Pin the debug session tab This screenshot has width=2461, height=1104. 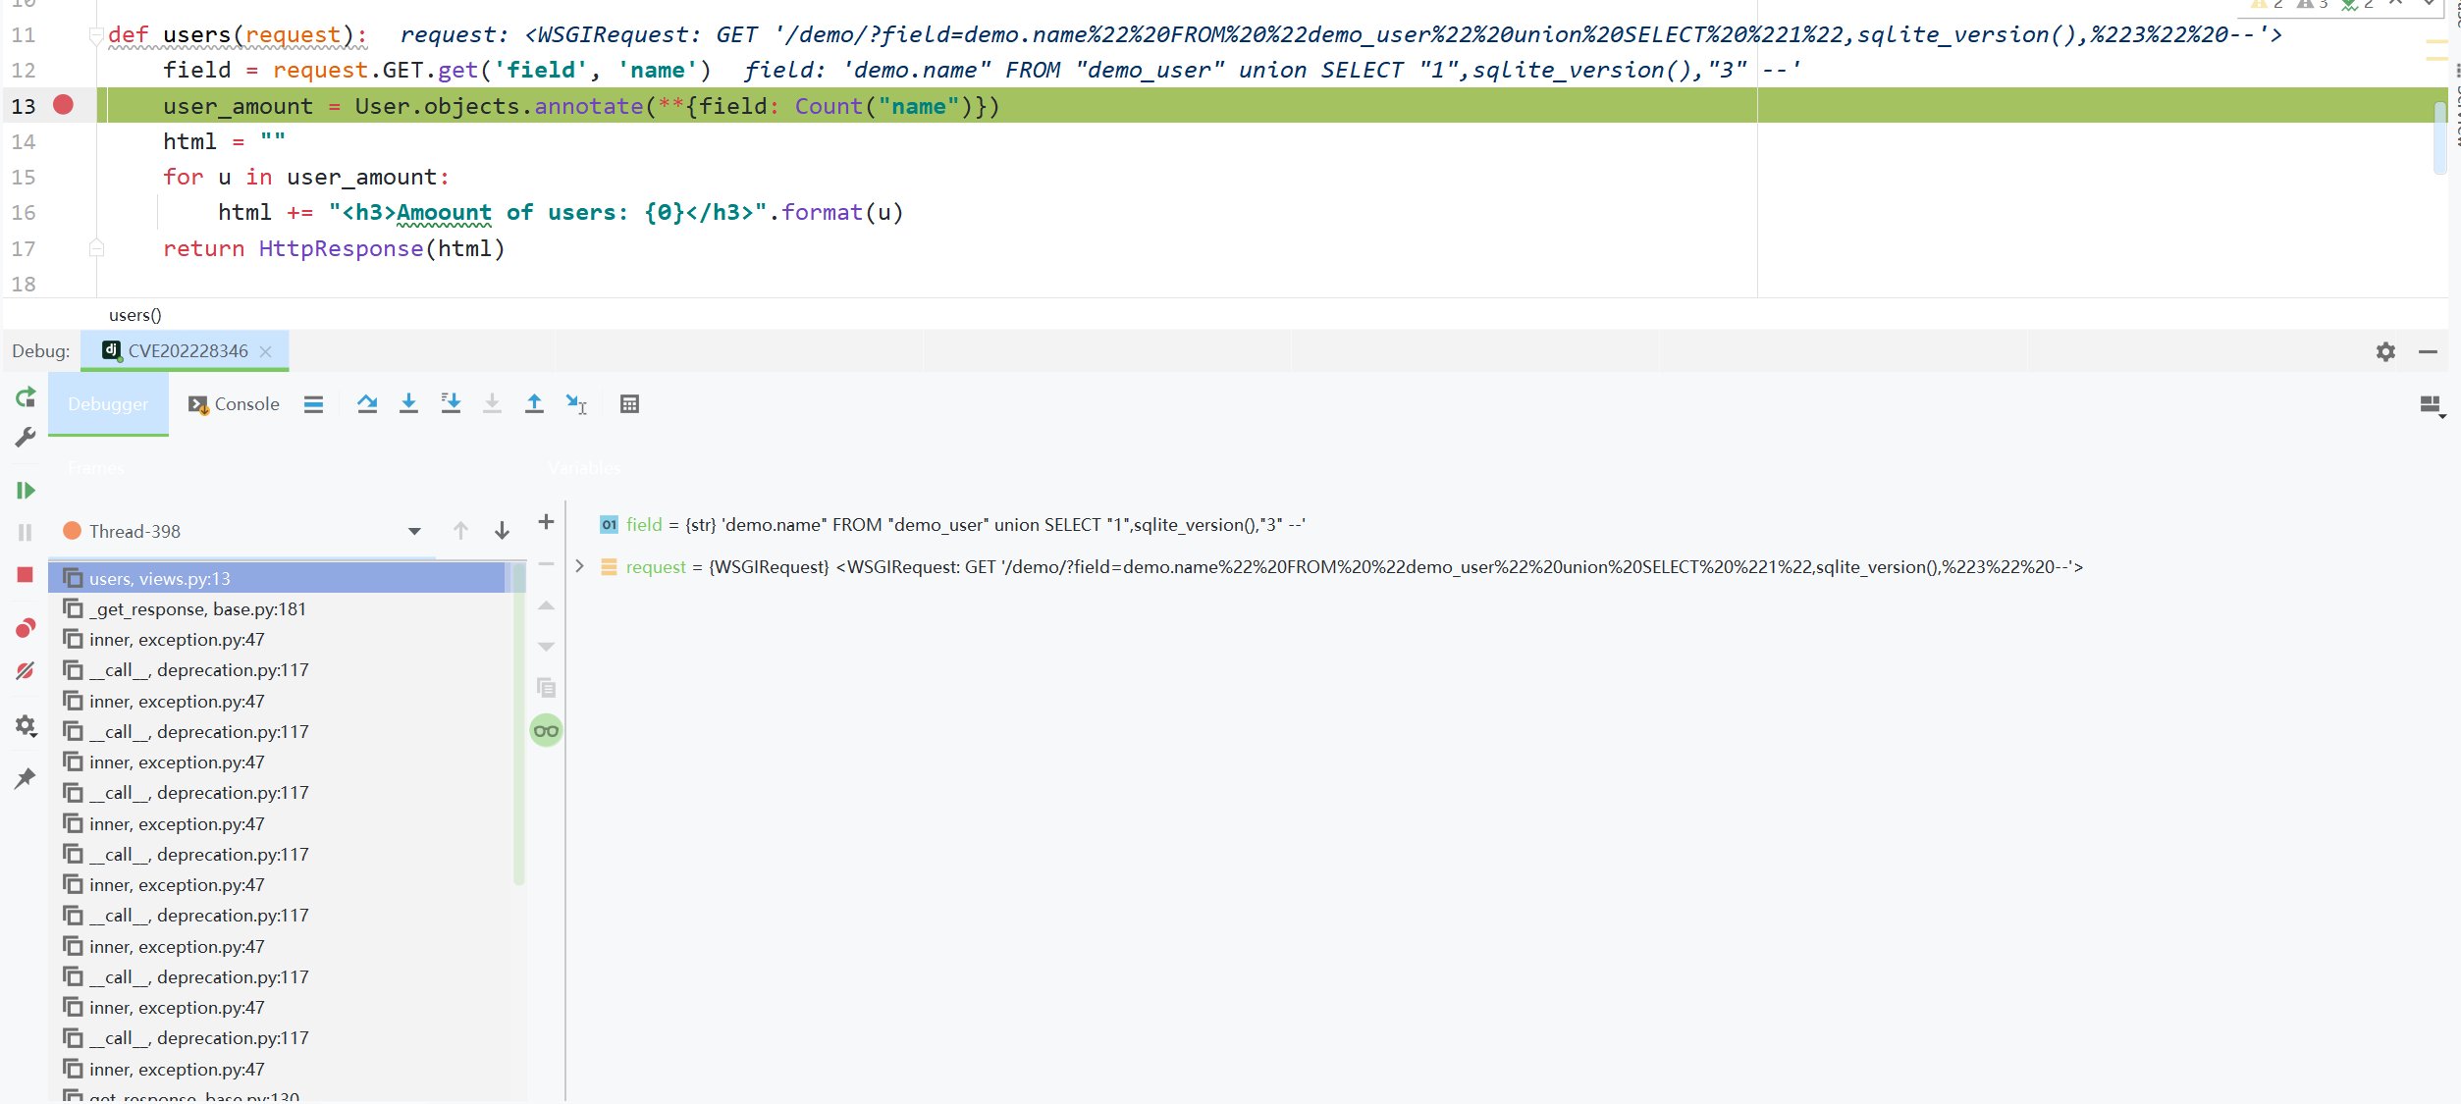coord(25,778)
